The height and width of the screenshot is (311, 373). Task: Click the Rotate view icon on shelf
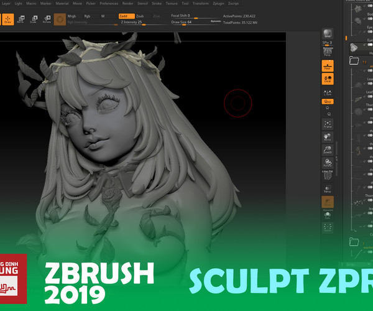pyautogui.click(x=328, y=163)
